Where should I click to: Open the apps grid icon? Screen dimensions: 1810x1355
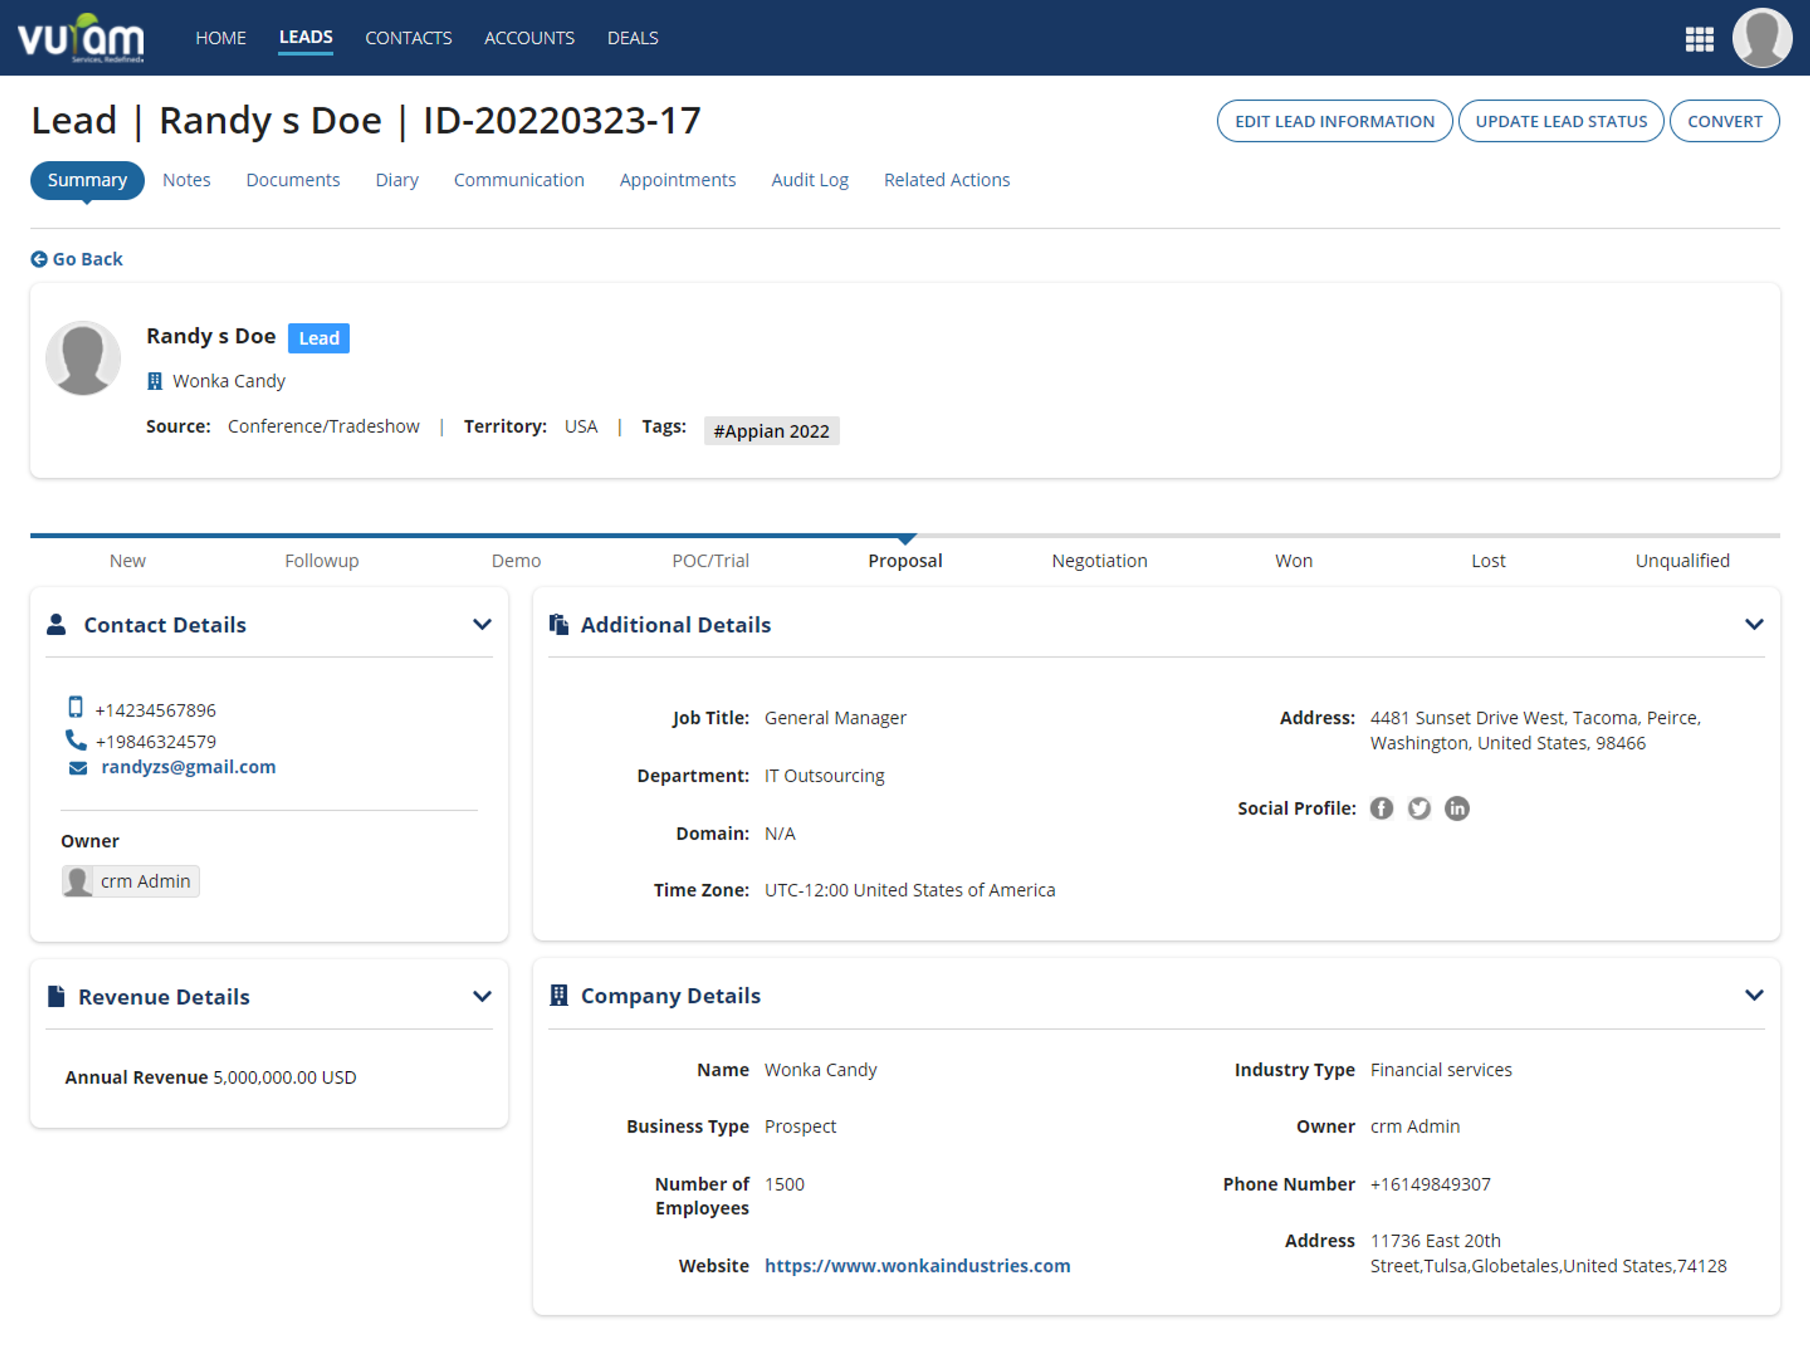1699,39
